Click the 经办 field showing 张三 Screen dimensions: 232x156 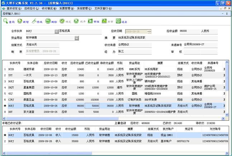[x=134, y=51]
